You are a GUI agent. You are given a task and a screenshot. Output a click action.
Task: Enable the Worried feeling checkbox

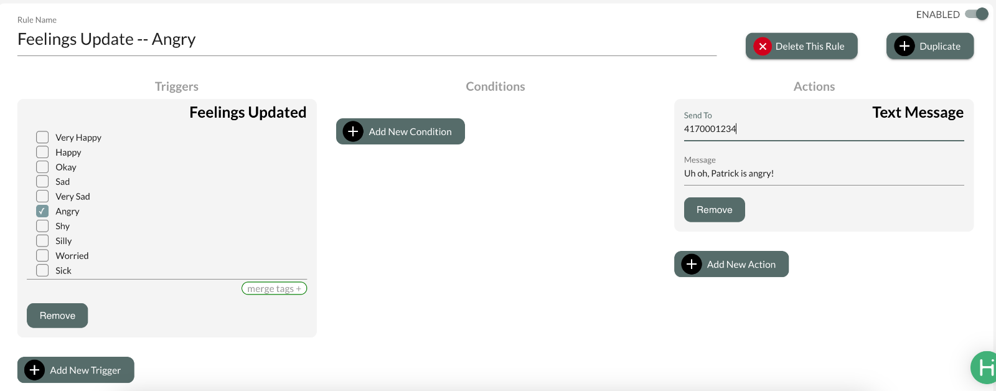pos(42,256)
